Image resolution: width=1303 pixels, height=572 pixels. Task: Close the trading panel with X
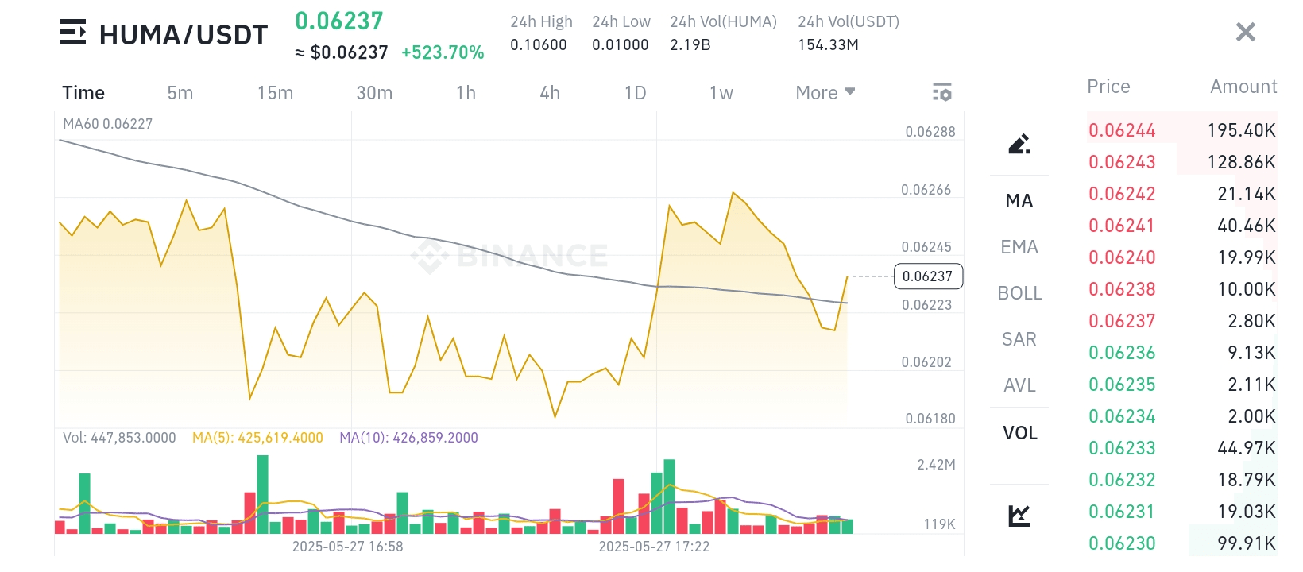tap(1245, 32)
